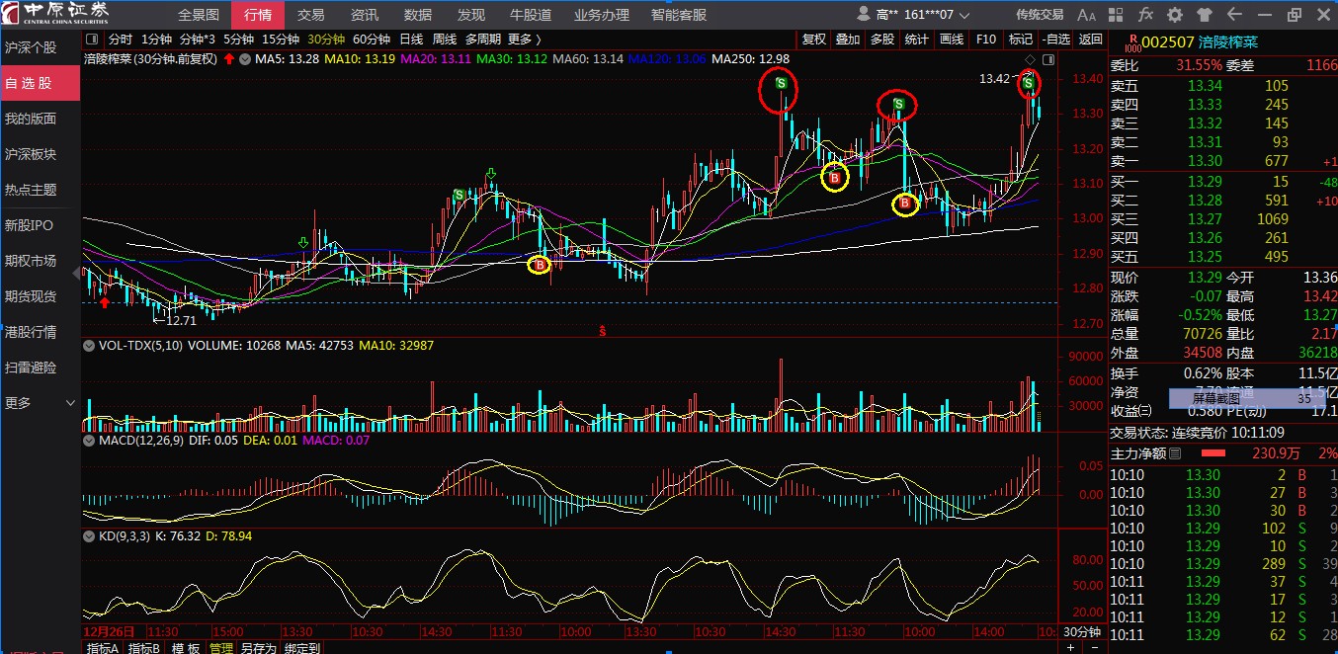The image size is (1338, 654).
Task: Open the skin theme shirt icon
Action: click(x=1205, y=15)
